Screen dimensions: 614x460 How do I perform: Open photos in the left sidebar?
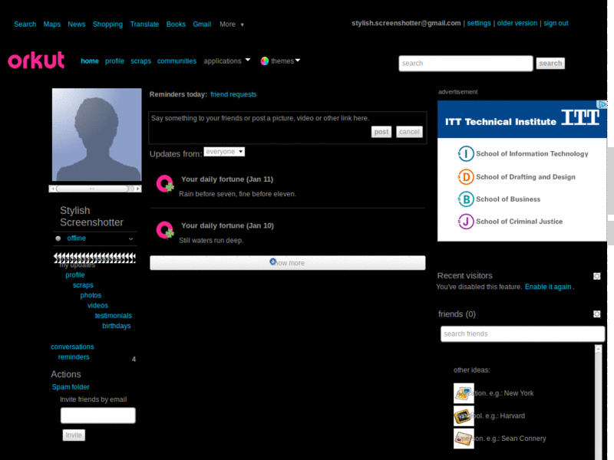tap(91, 295)
